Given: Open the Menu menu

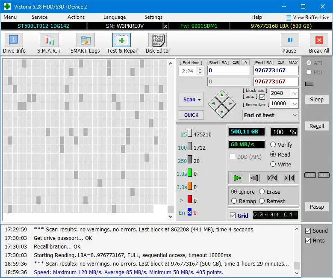Looking at the screenshot, I should point(10,17).
